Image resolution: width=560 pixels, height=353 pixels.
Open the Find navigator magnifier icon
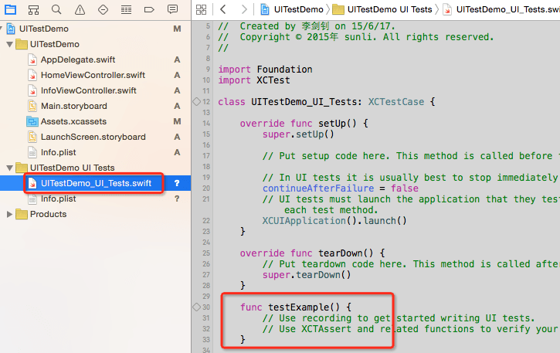point(56,9)
